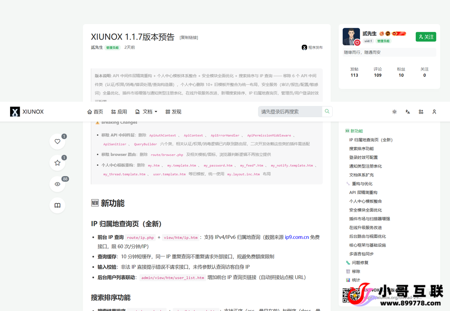Image resolution: width=450 pixels, height=311 pixels.
Task: Click the ApiAuthContext code tag
Action: 163,135
